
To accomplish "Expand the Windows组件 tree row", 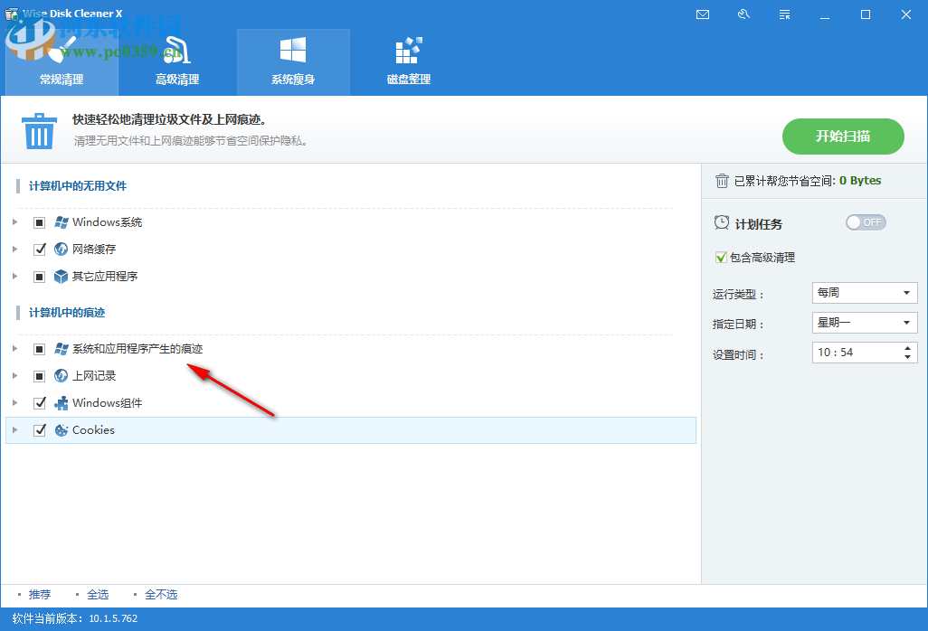I will click(14, 402).
